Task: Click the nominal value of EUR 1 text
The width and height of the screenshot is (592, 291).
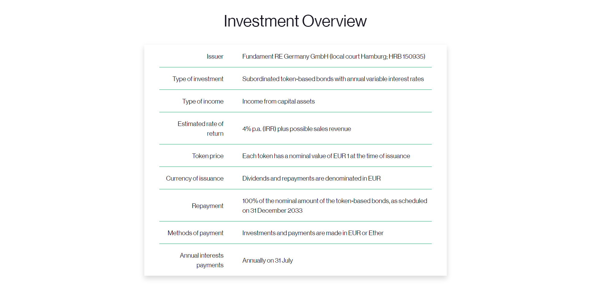Action: 319,156
